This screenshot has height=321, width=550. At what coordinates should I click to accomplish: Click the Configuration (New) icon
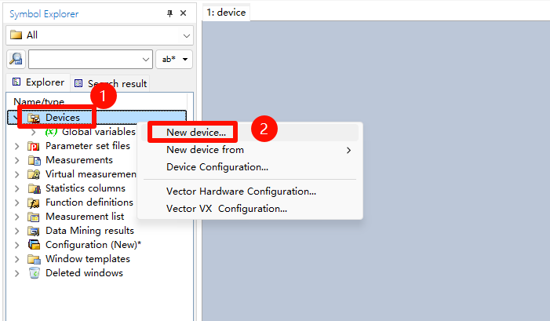(34, 245)
